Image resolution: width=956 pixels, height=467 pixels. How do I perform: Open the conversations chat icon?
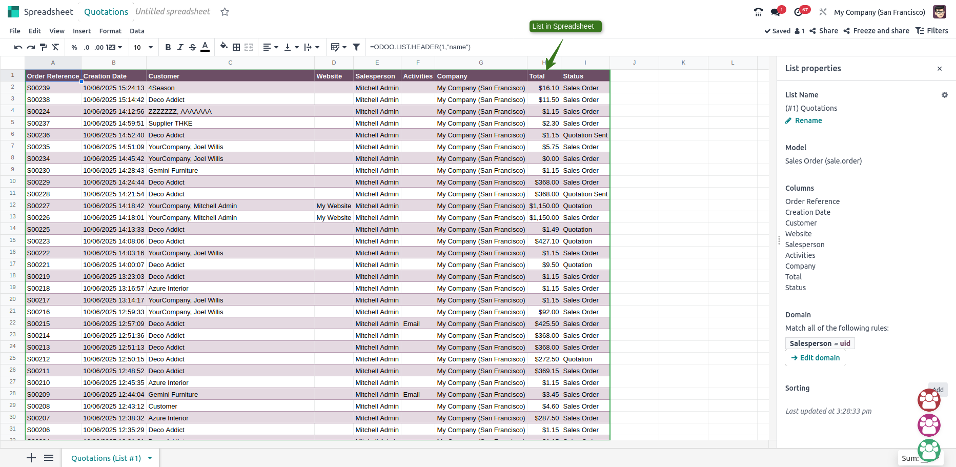coord(776,12)
